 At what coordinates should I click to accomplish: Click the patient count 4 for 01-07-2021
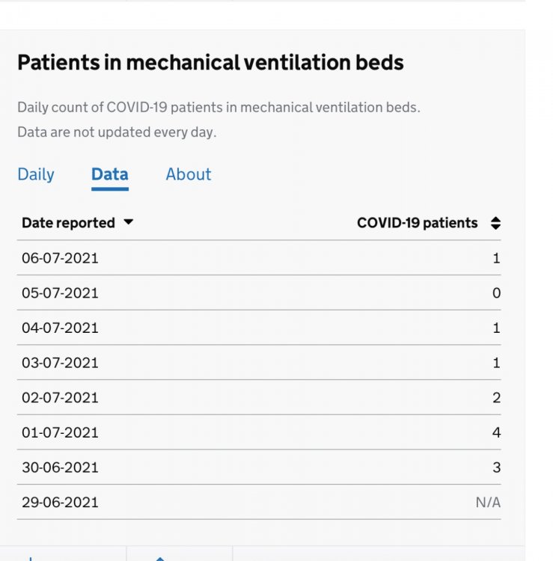pos(496,432)
